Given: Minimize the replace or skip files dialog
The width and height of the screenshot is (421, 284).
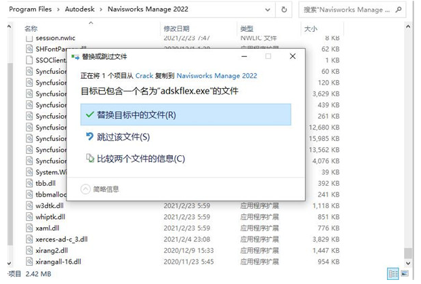Looking at the screenshot, I should pyautogui.click(x=244, y=56).
